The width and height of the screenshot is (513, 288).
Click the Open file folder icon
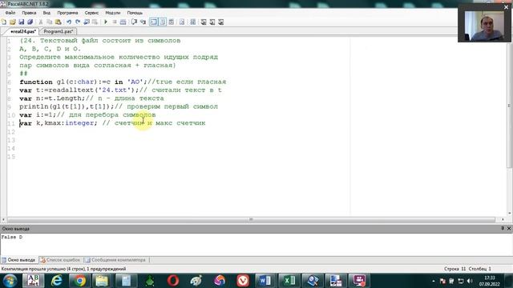click(13, 22)
